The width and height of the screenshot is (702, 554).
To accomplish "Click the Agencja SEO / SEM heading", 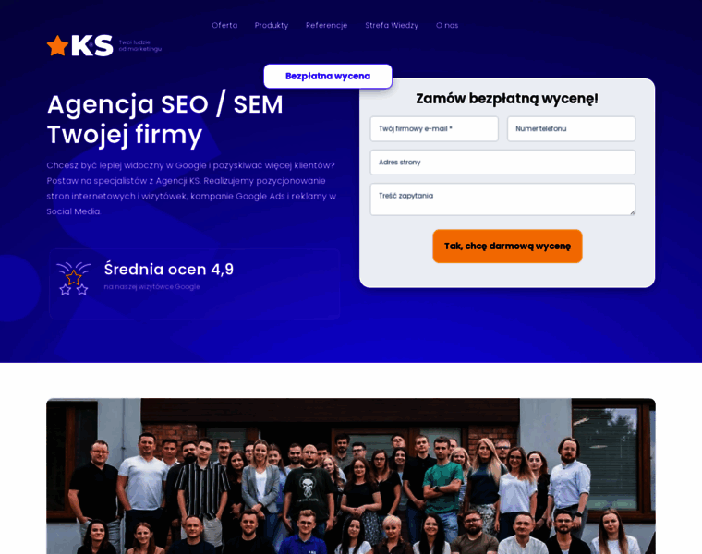I will click(x=165, y=104).
